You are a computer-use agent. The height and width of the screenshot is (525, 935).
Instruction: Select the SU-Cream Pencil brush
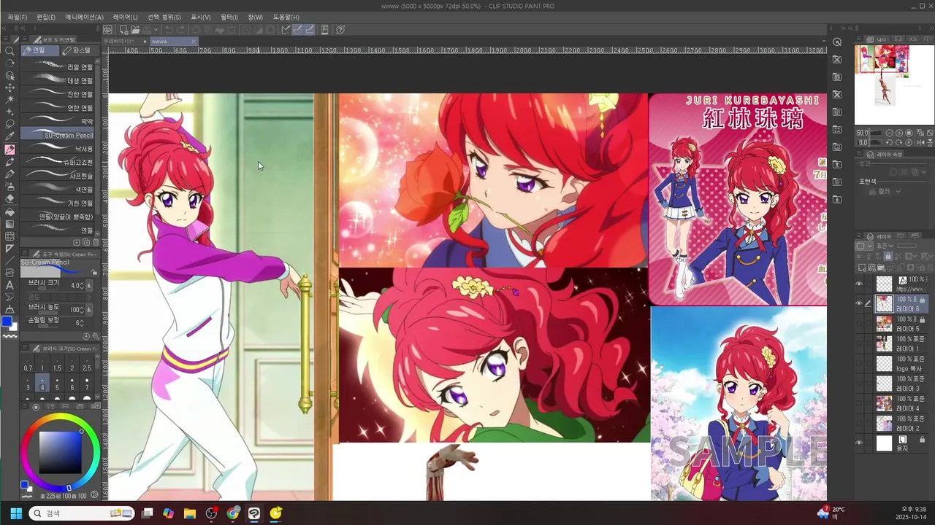(58, 135)
